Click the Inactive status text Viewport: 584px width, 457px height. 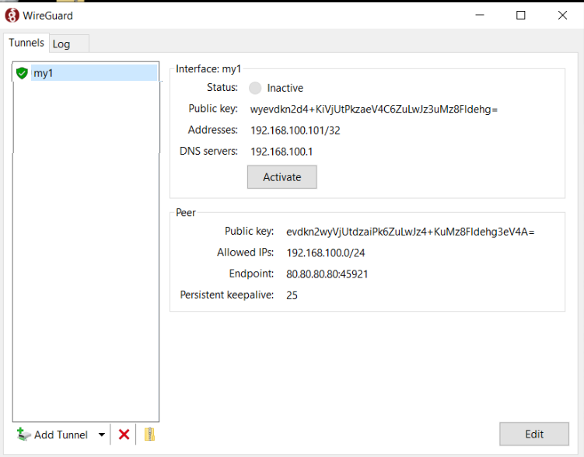point(285,88)
